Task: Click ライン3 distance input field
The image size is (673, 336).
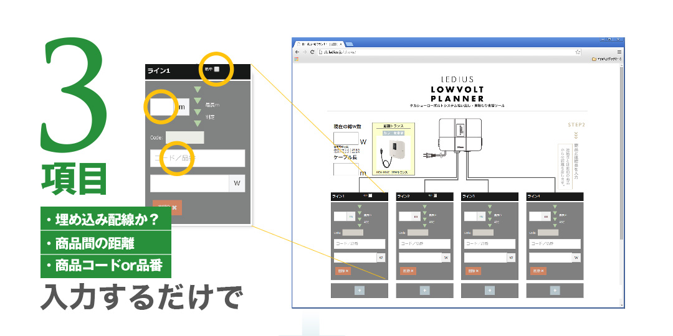Action: (x=470, y=217)
